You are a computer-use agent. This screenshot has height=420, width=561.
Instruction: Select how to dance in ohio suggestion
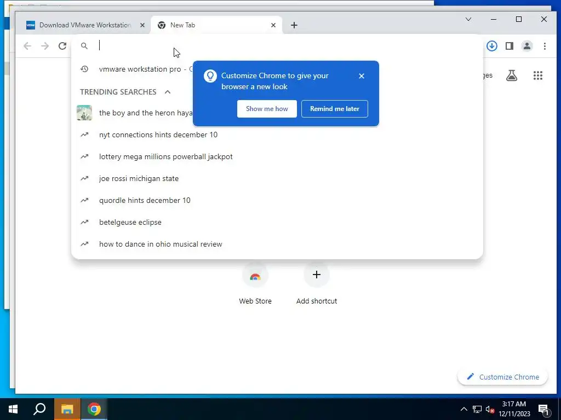pyautogui.click(x=277, y=244)
